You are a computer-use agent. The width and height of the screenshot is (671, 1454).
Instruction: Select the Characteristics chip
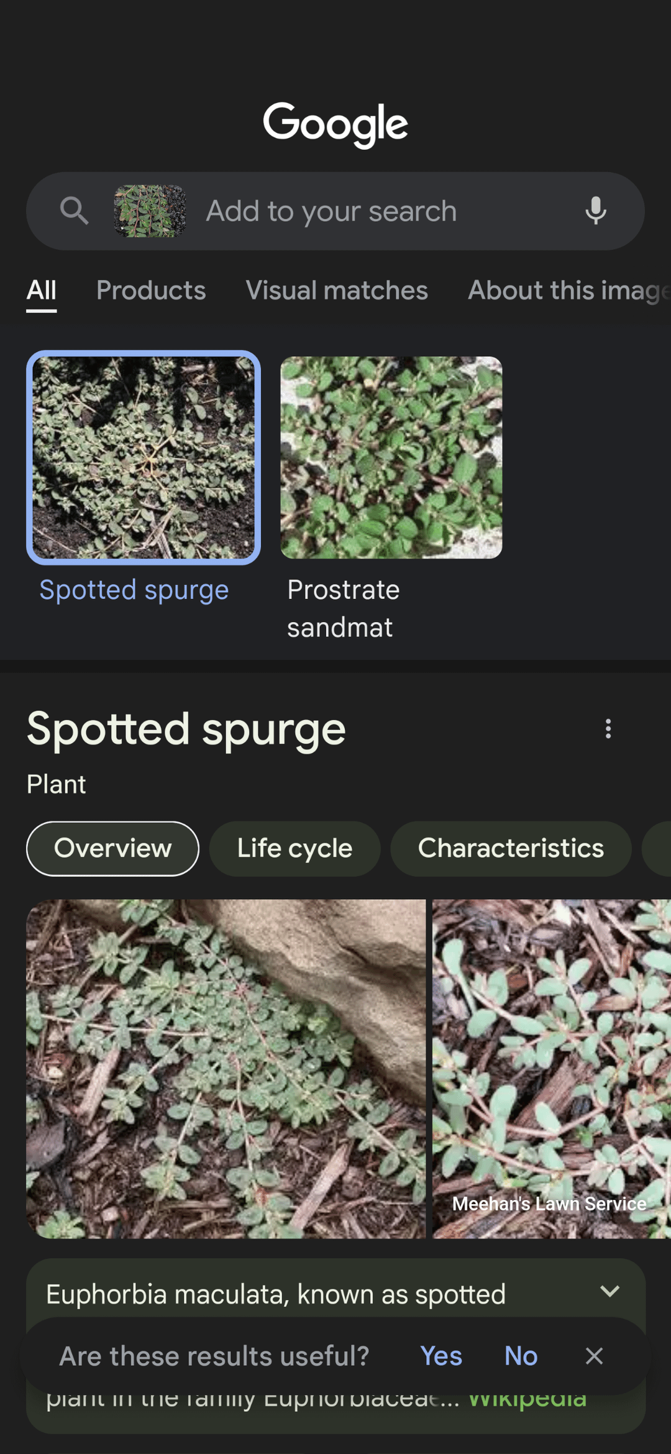511,848
